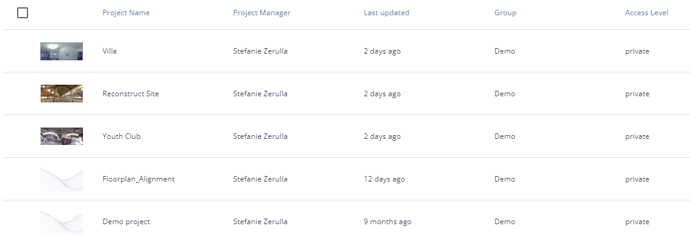The height and width of the screenshot is (240, 690).
Task: Open the Villa project thumbnail
Action: (x=62, y=51)
